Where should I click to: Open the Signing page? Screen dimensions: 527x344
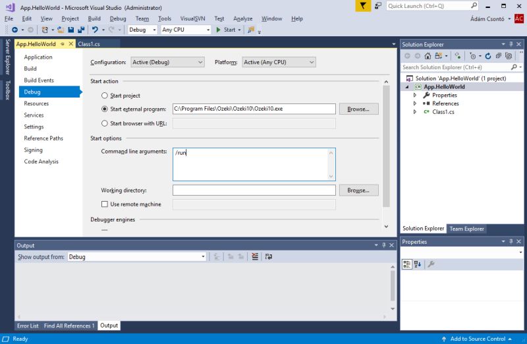[x=33, y=150]
